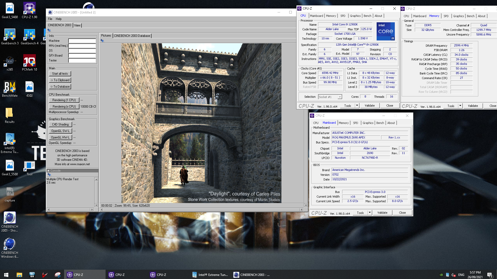Open SPD tab in the CPU window

tap(343, 16)
